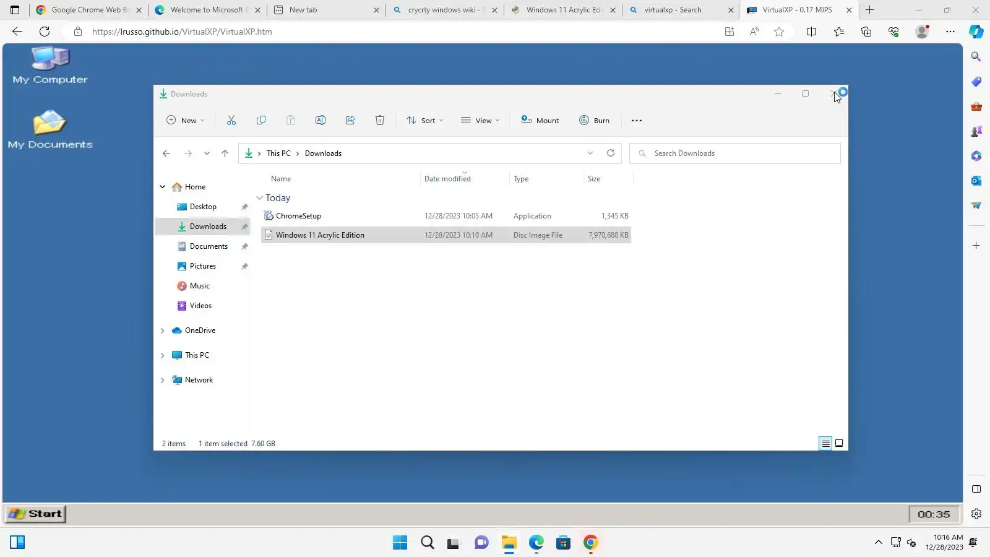Switch to the crycrty windows wiki tab
Screen dimensions: 990x557
[445, 10]
